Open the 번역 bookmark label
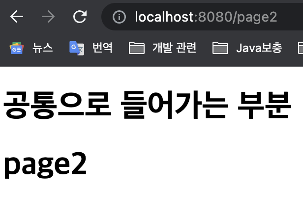 pos(102,48)
